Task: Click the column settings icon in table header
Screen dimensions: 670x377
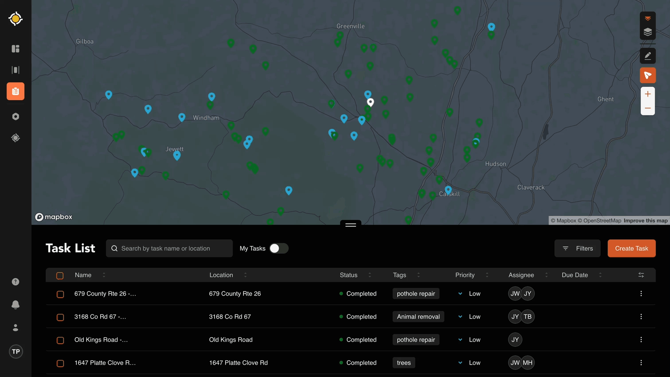Action: 641,275
